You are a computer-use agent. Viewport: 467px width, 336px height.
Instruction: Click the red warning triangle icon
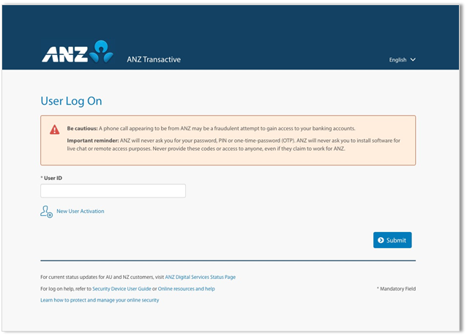coord(55,130)
